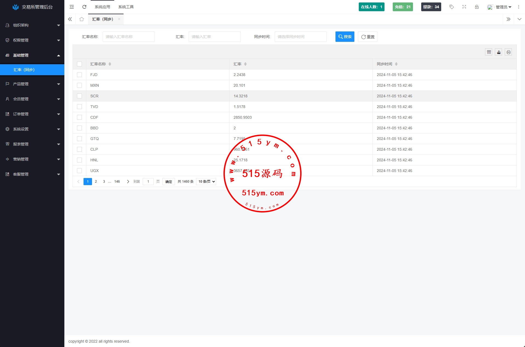This screenshot has height=347, width=525.
Task: Switch to the 系统工具 top menu
Action: [x=126, y=7]
